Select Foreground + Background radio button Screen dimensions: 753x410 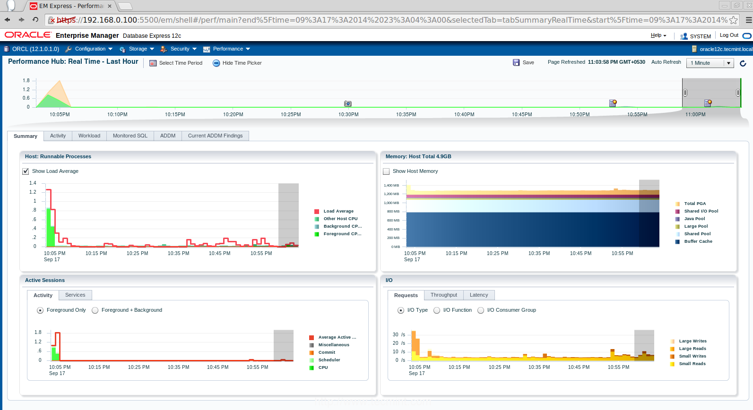[95, 310]
